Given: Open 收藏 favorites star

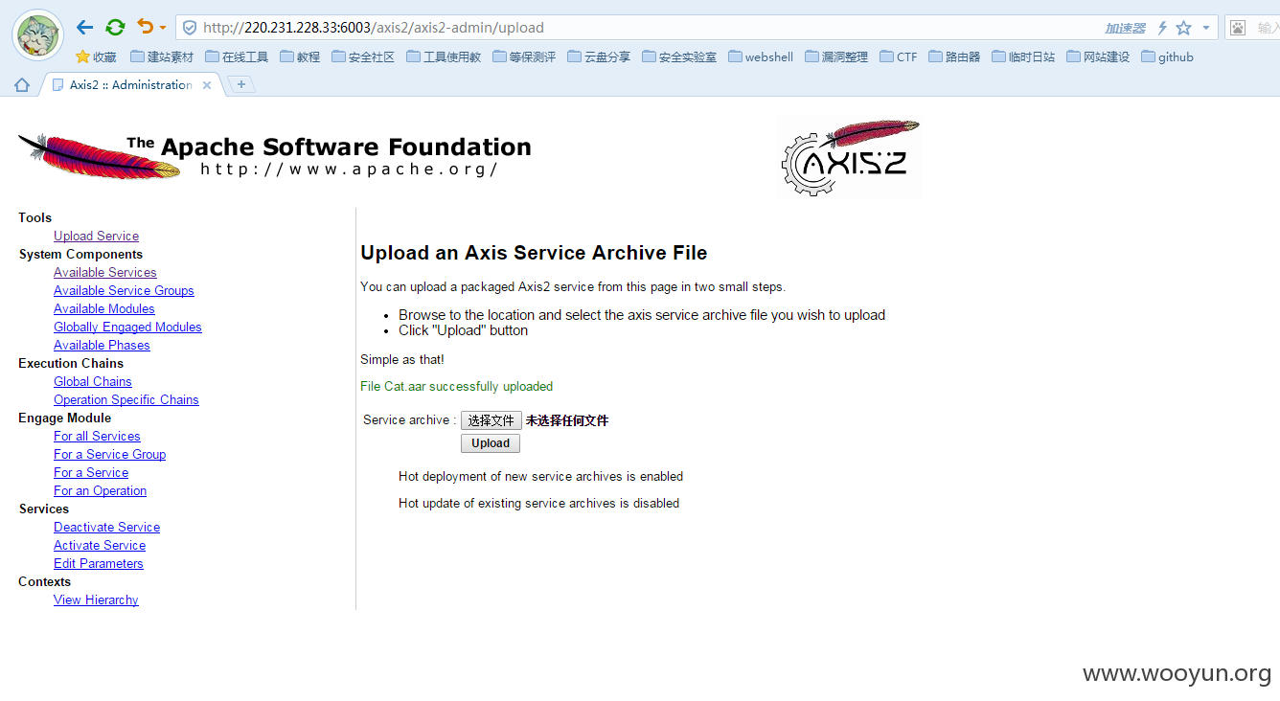Looking at the screenshot, I should (x=96, y=57).
